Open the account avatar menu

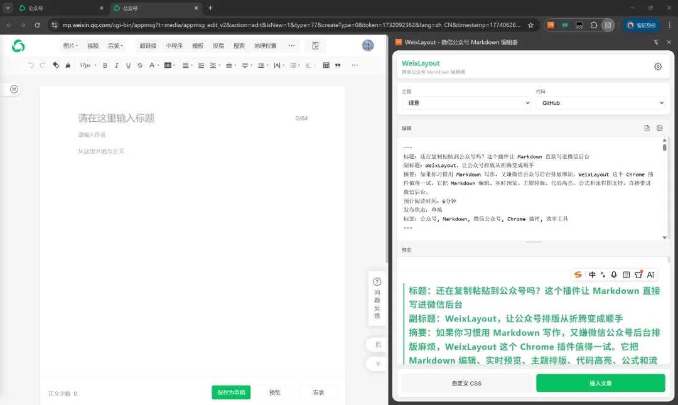(368, 45)
